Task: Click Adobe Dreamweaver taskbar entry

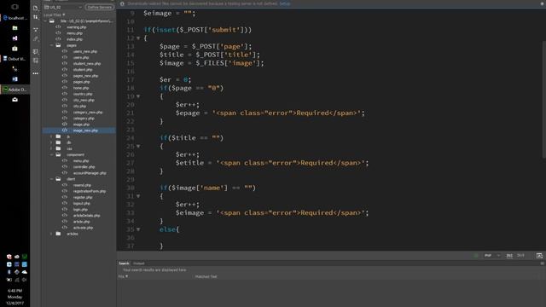Action: click(15, 90)
